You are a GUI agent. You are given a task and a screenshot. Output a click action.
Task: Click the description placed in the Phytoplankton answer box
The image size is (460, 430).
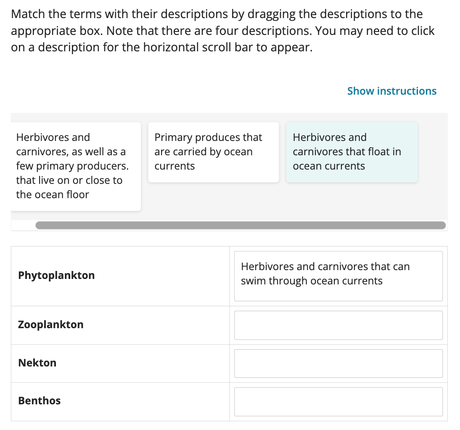point(338,276)
